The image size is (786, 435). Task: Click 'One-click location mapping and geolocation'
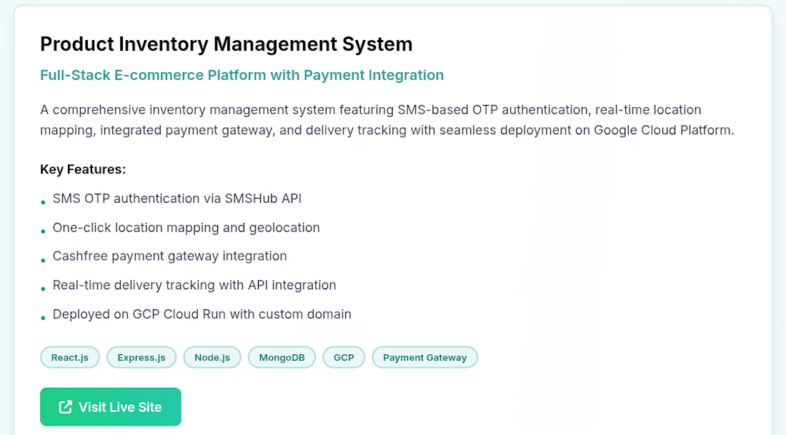click(186, 228)
